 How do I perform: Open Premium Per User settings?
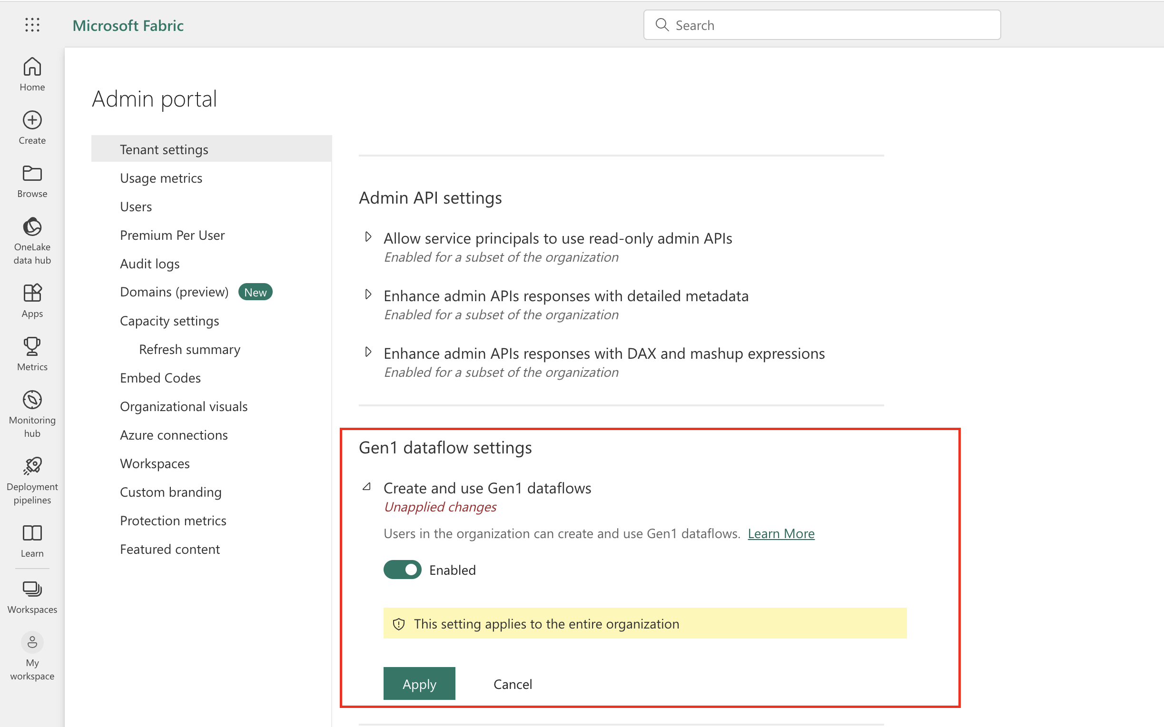172,235
